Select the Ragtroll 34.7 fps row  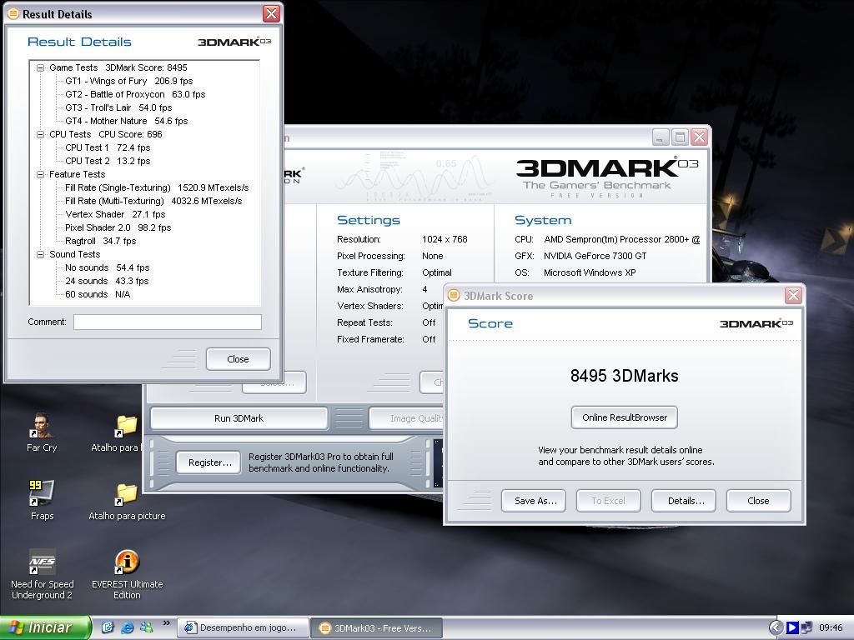pos(101,241)
